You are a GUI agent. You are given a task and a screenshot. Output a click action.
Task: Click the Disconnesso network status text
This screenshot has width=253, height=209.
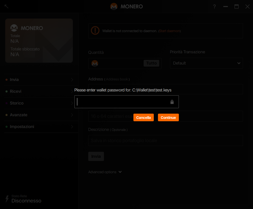pos(26,201)
